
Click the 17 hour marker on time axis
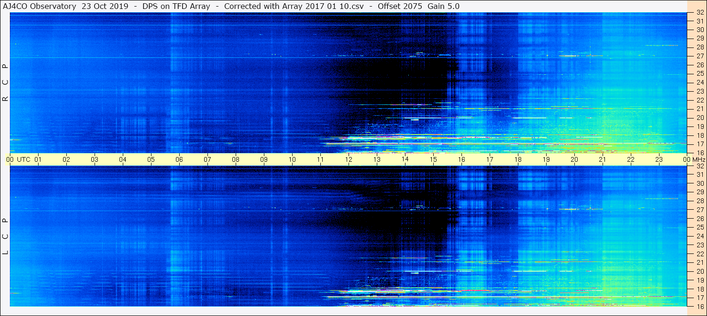pyautogui.click(x=490, y=159)
